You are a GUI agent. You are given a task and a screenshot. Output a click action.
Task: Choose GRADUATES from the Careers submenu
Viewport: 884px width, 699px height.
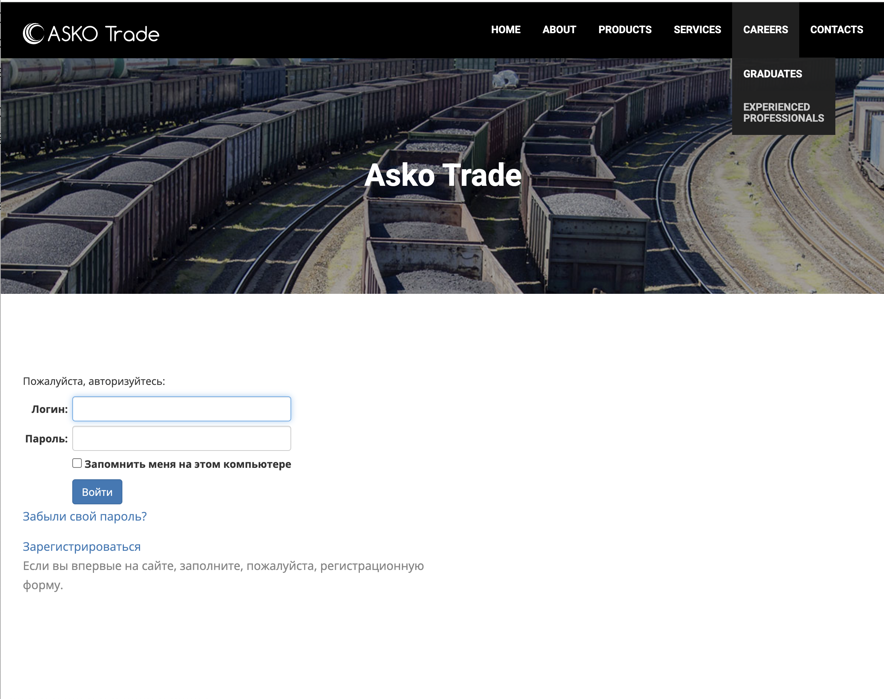point(772,74)
